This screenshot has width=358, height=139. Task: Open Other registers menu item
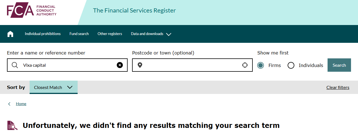(110, 34)
